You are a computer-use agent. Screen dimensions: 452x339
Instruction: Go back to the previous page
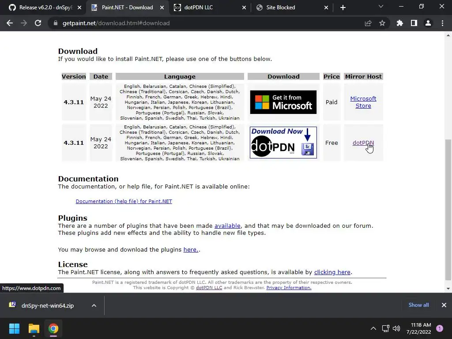[x=10, y=23]
